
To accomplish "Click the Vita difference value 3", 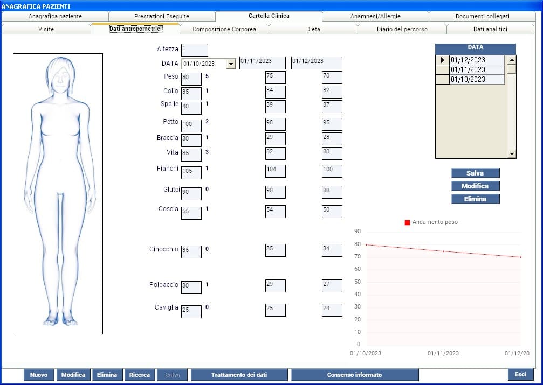I will tap(207, 152).
